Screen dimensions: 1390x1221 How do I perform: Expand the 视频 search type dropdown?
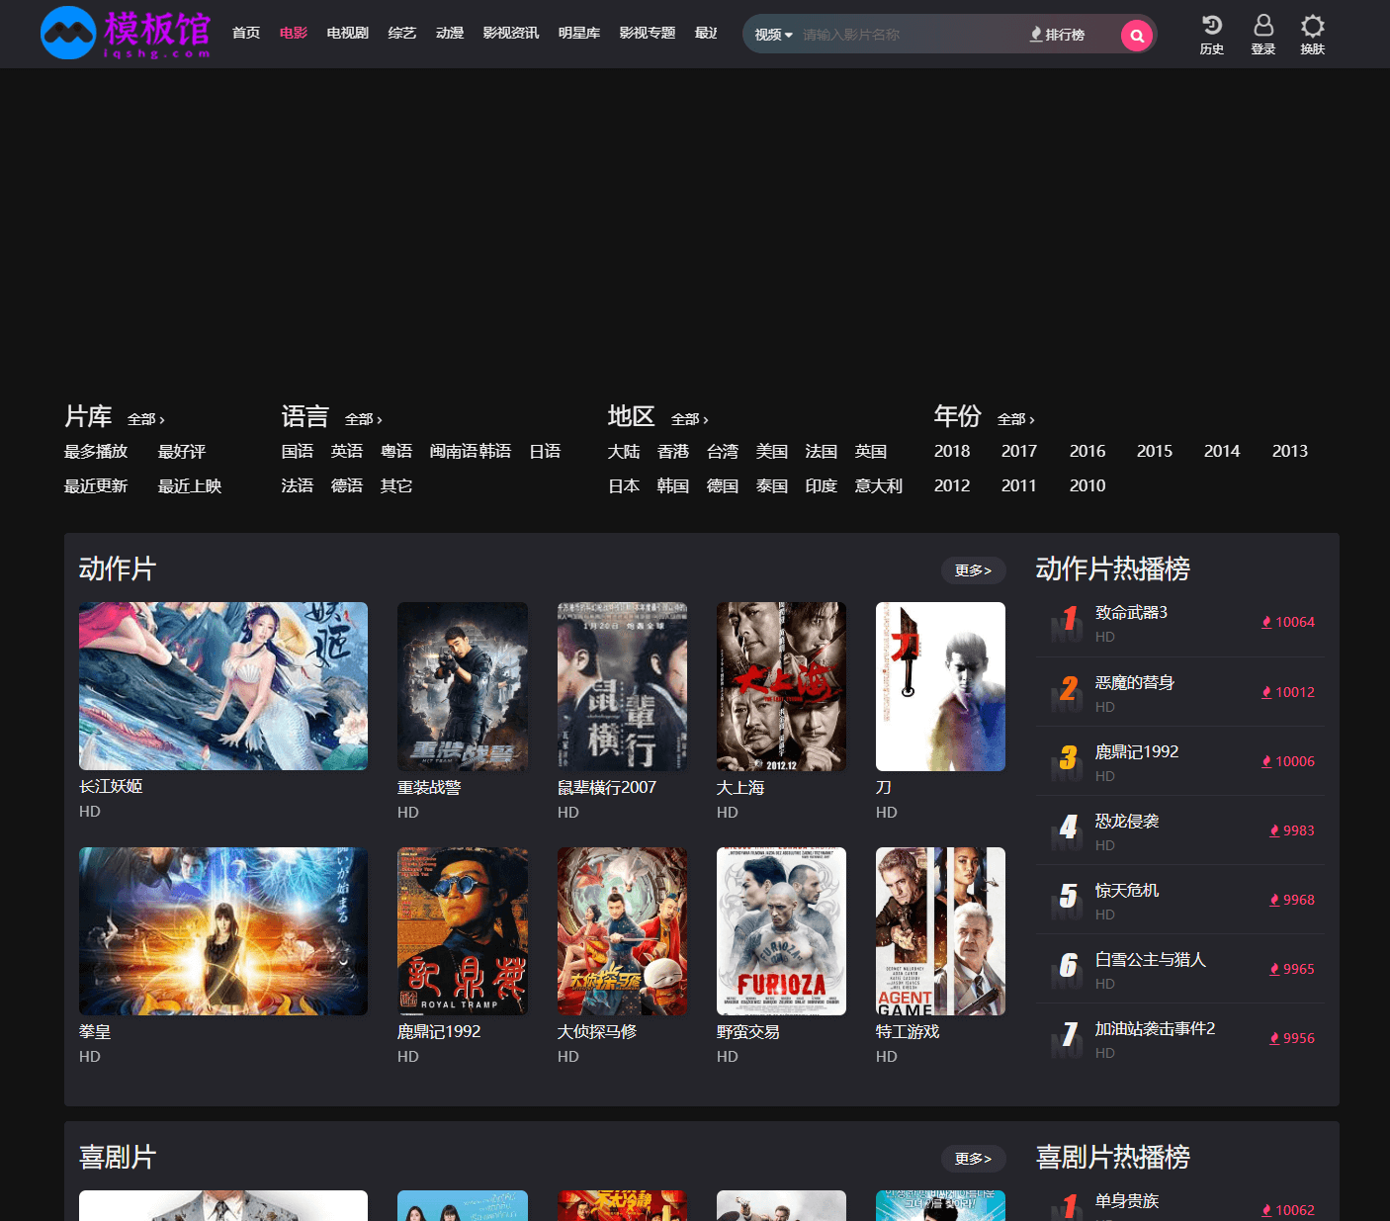click(773, 35)
